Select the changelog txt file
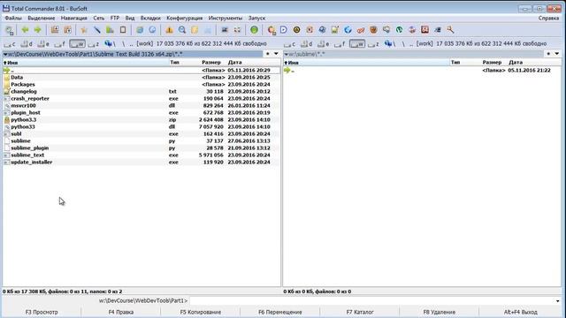 click(141, 92)
